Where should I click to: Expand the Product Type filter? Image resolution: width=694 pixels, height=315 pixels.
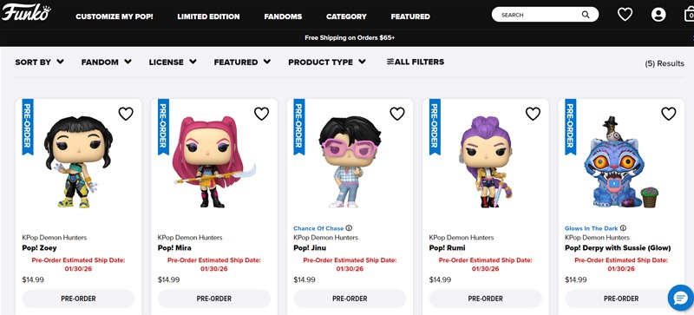click(x=327, y=62)
